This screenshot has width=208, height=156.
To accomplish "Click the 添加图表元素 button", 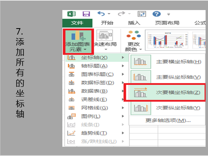I will pos(78,41).
